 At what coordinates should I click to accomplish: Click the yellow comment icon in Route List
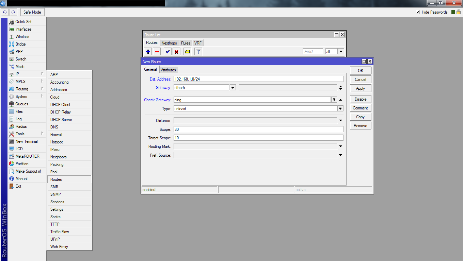[187, 52]
